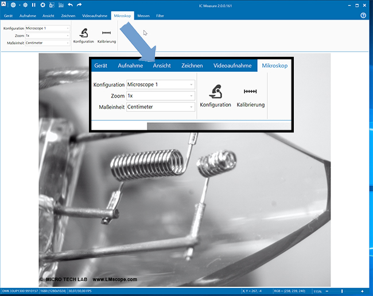Open the help question mark icon

pyautogui.click(x=363, y=15)
